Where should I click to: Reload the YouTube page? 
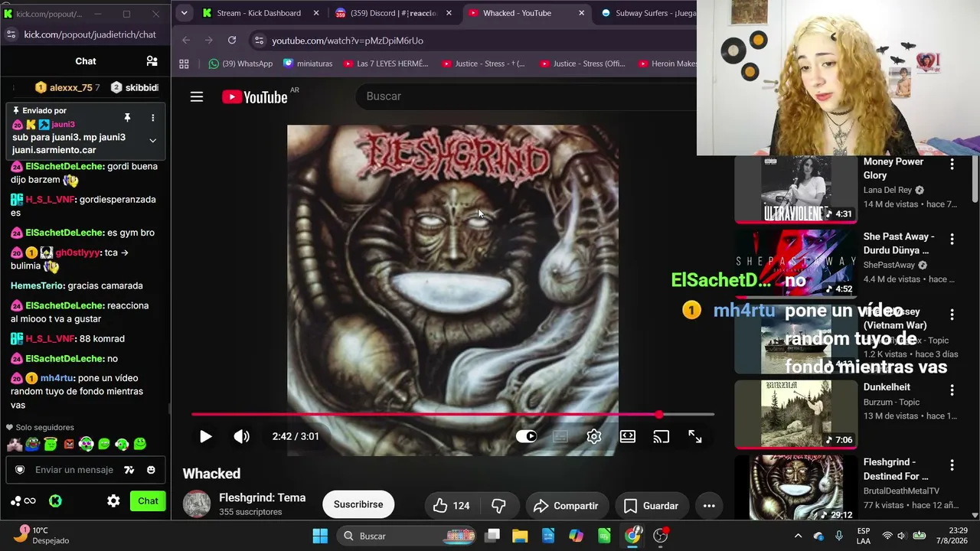pyautogui.click(x=232, y=40)
